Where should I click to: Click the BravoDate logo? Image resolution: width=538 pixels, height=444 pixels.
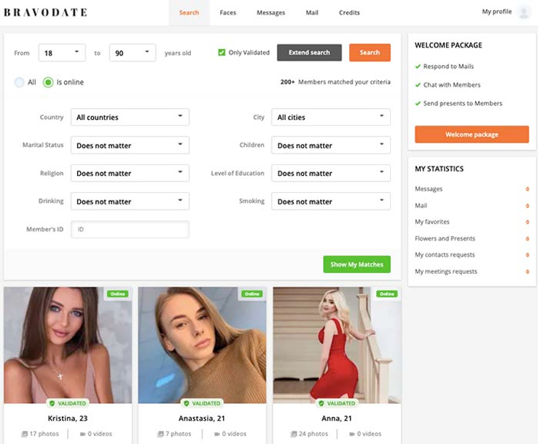click(x=45, y=12)
